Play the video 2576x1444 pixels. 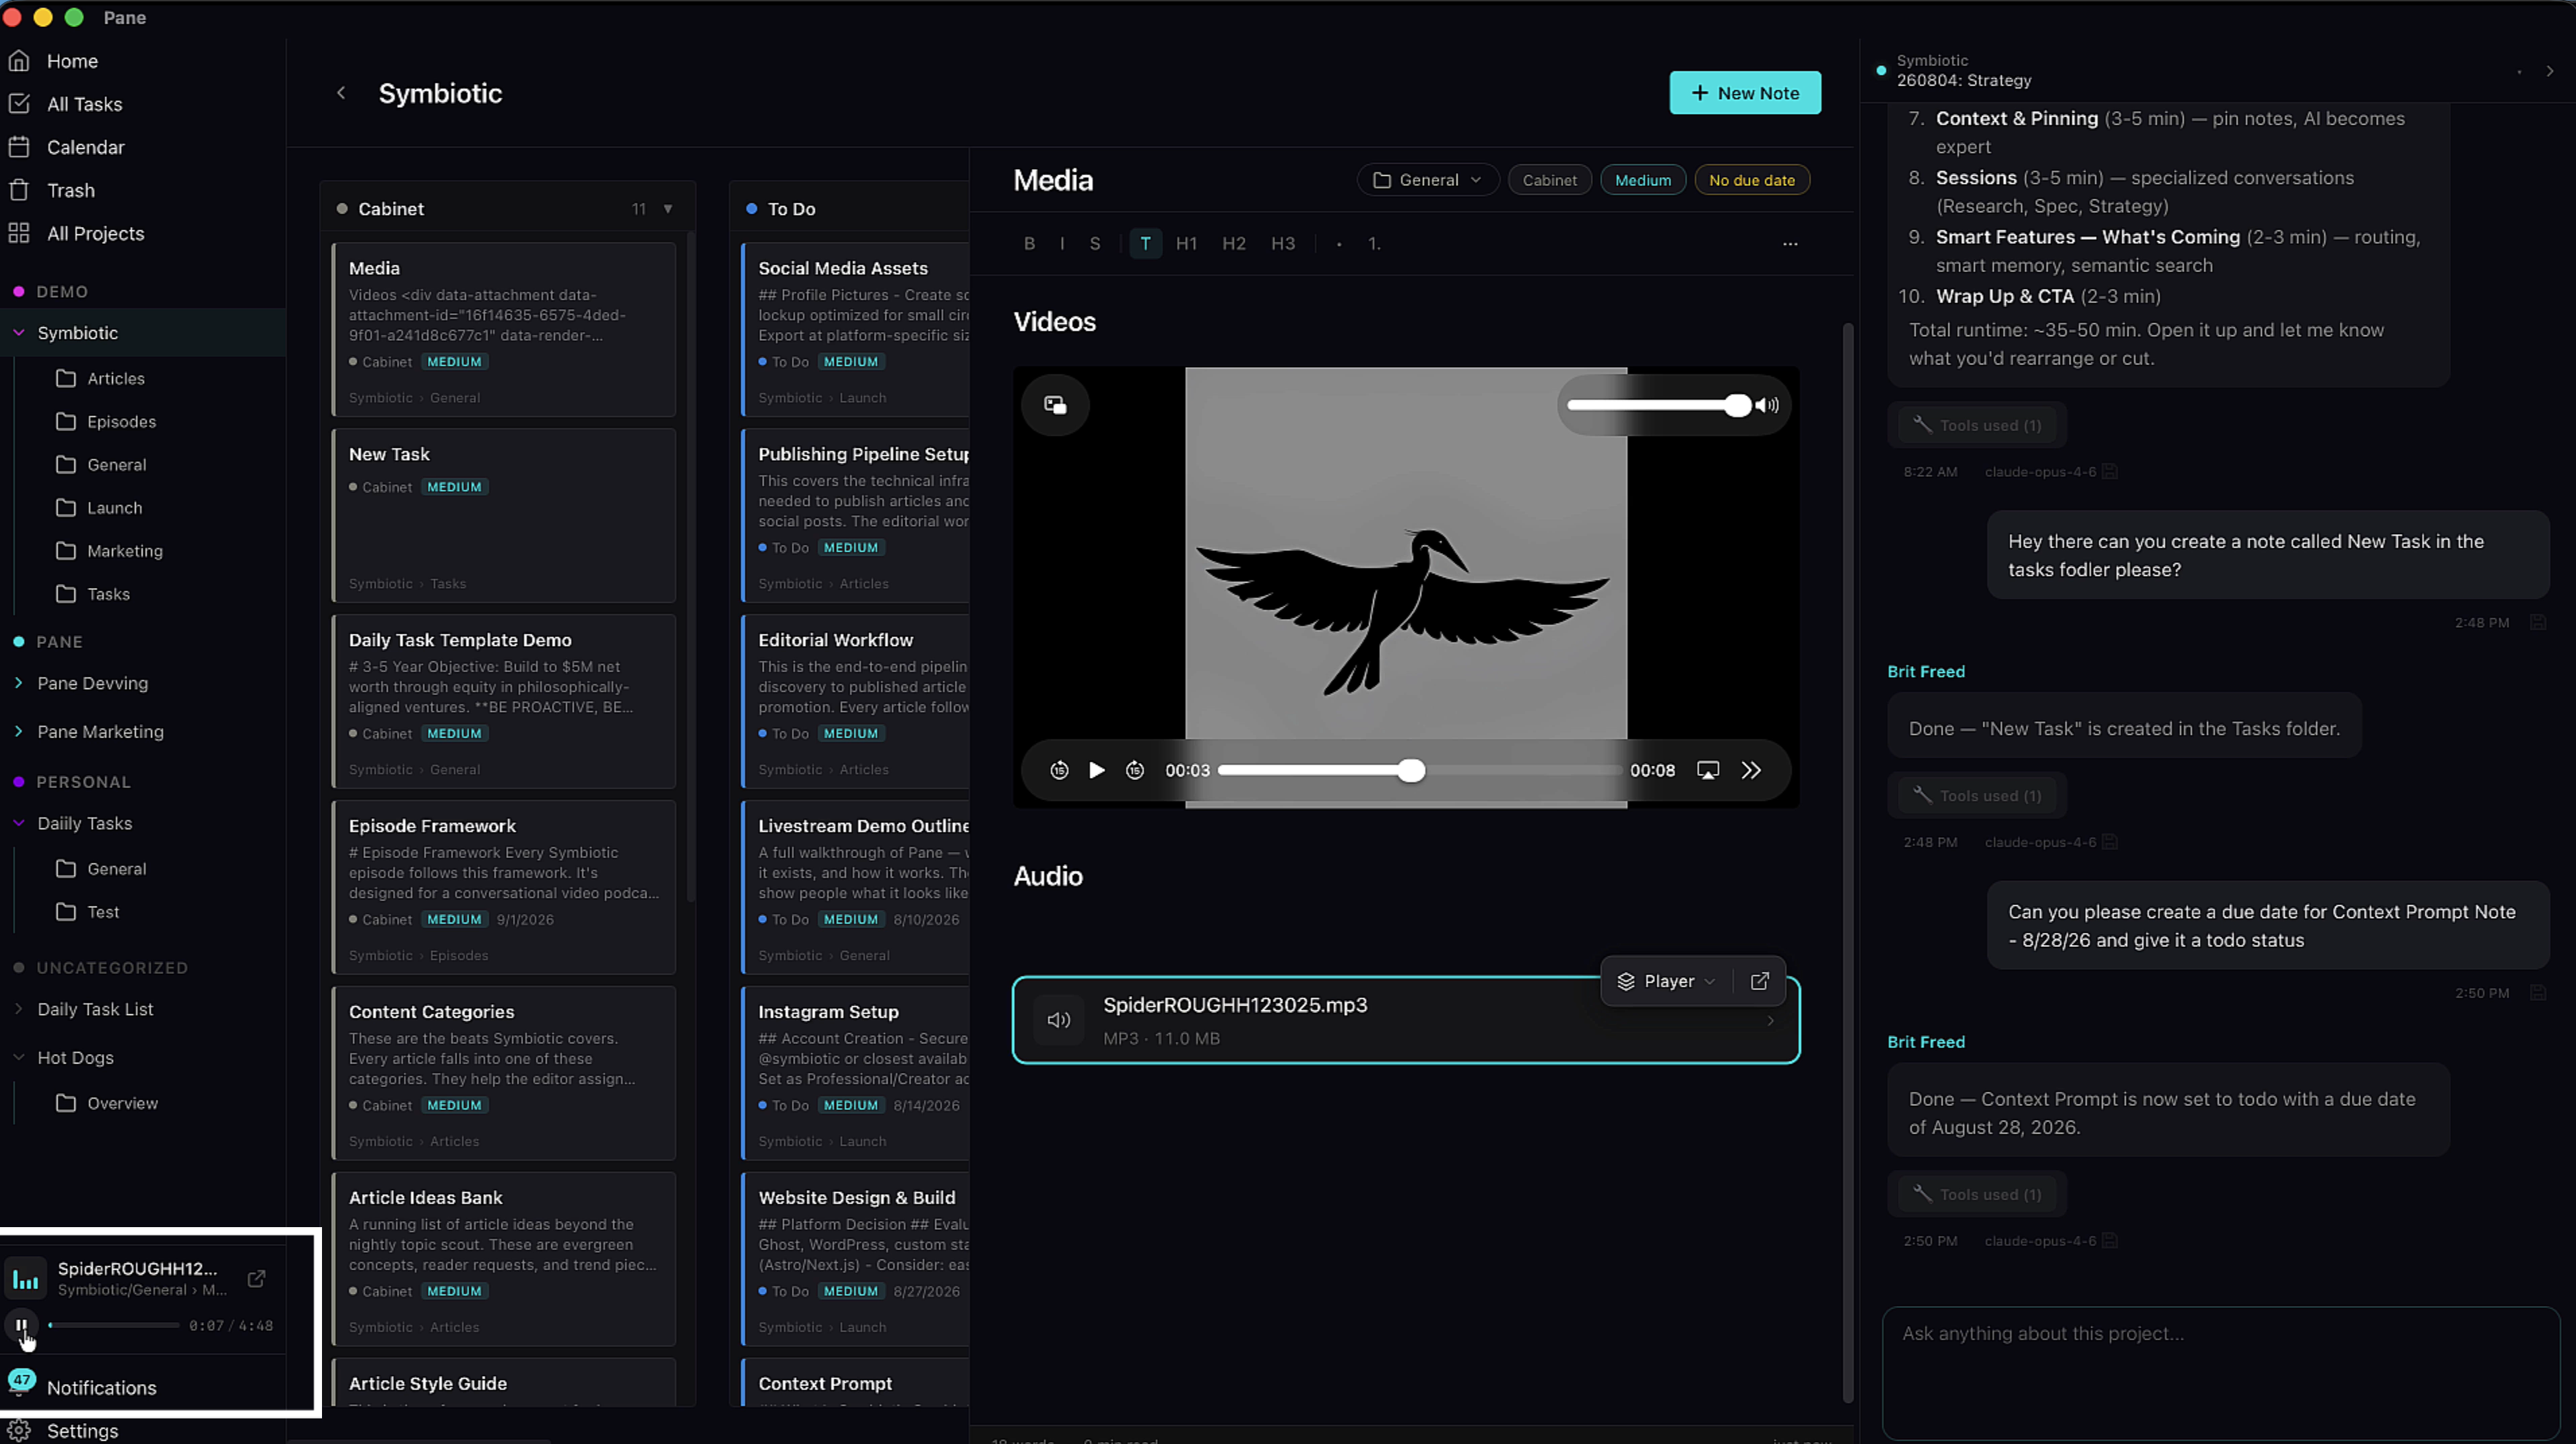tap(1096, 770)
